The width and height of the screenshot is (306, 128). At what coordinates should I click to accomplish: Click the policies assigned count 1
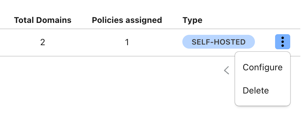pyautogui.click(x=127, y=42)
